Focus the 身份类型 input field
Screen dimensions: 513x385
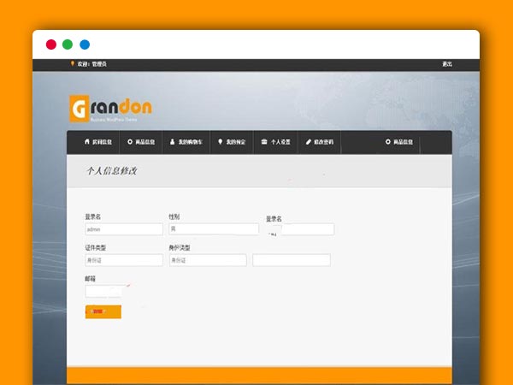coord(208,260)
